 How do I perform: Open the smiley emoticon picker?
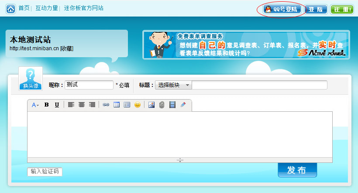pyautogui.click(x=138, y=105)
